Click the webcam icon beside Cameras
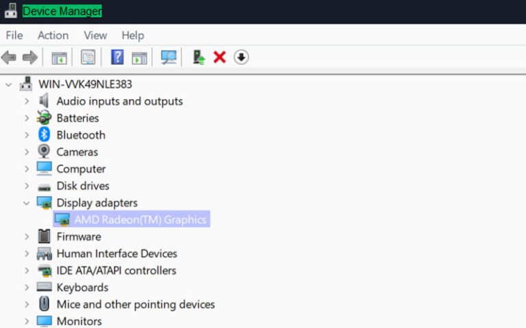The height and width of the screenshot is (328, 526). tap(44, 151)
